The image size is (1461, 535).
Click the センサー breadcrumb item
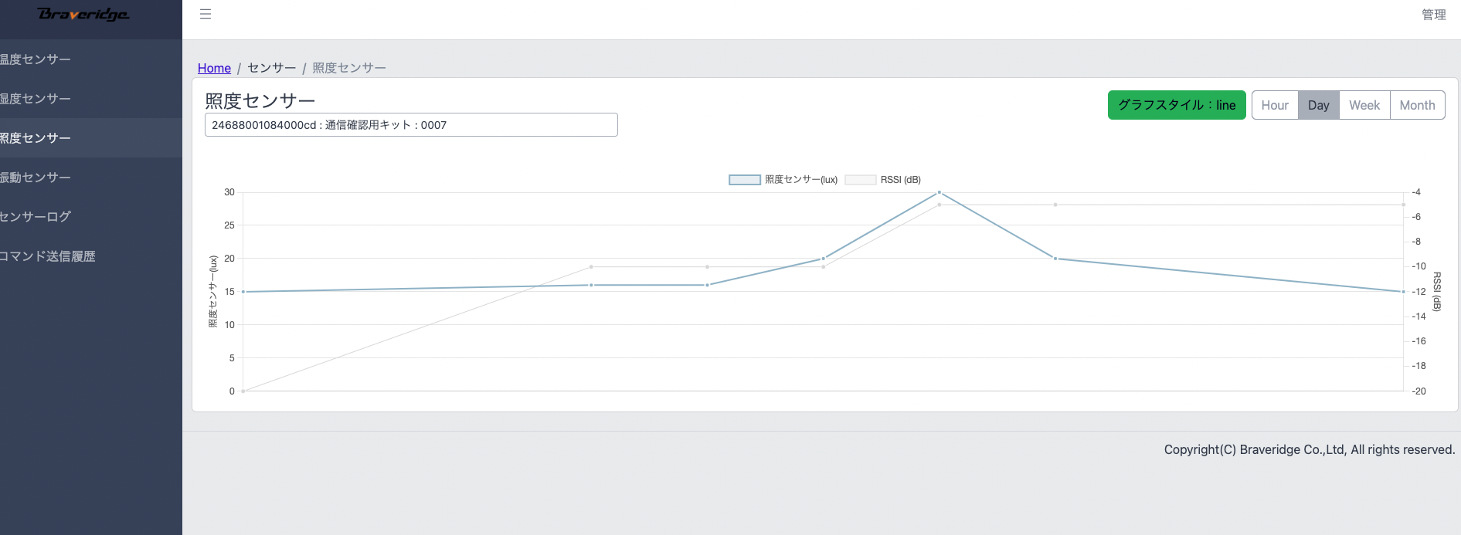pyautogui.click(x=272, y=68)
